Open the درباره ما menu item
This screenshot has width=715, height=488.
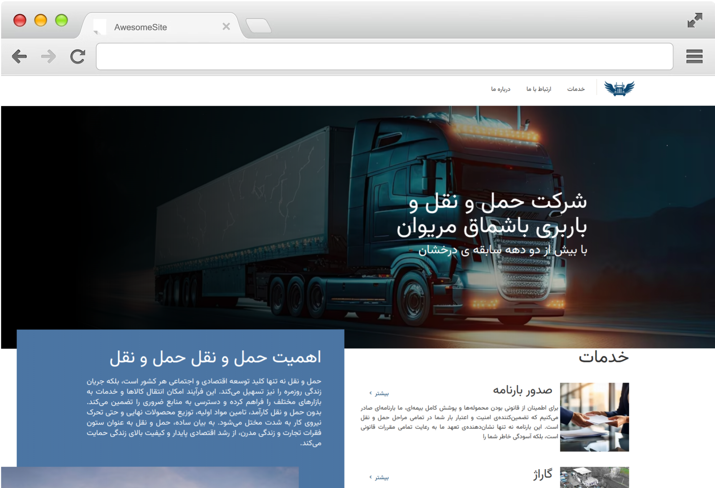pyautogui.click(x=500, y=89)
